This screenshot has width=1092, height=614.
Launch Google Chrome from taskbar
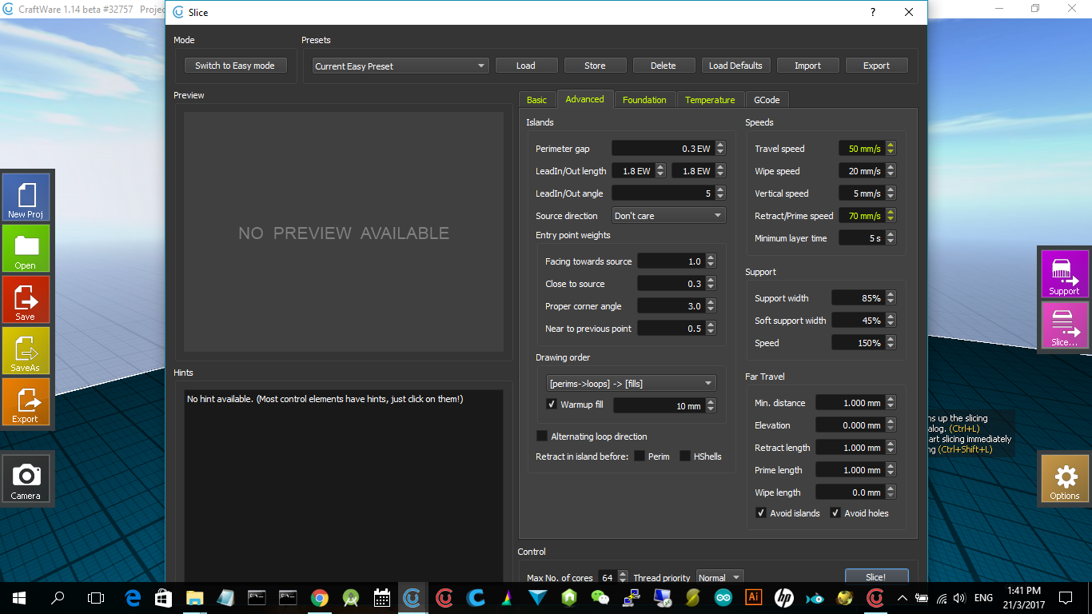(x=320, y=597)
